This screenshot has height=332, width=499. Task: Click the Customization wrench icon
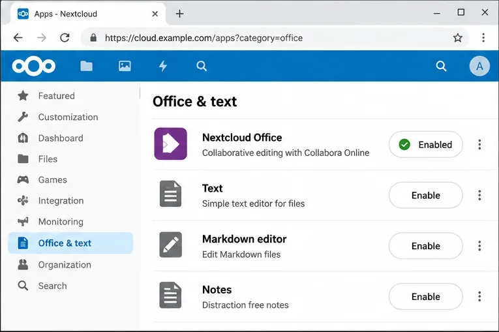pos(23,117)
